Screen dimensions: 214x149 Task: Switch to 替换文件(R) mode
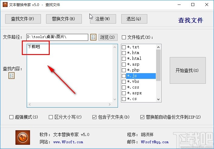(64, 19)
